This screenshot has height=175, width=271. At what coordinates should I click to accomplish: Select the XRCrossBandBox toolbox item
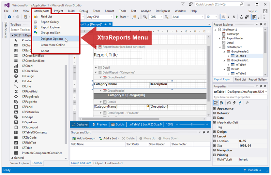click(x=33, y=56)
